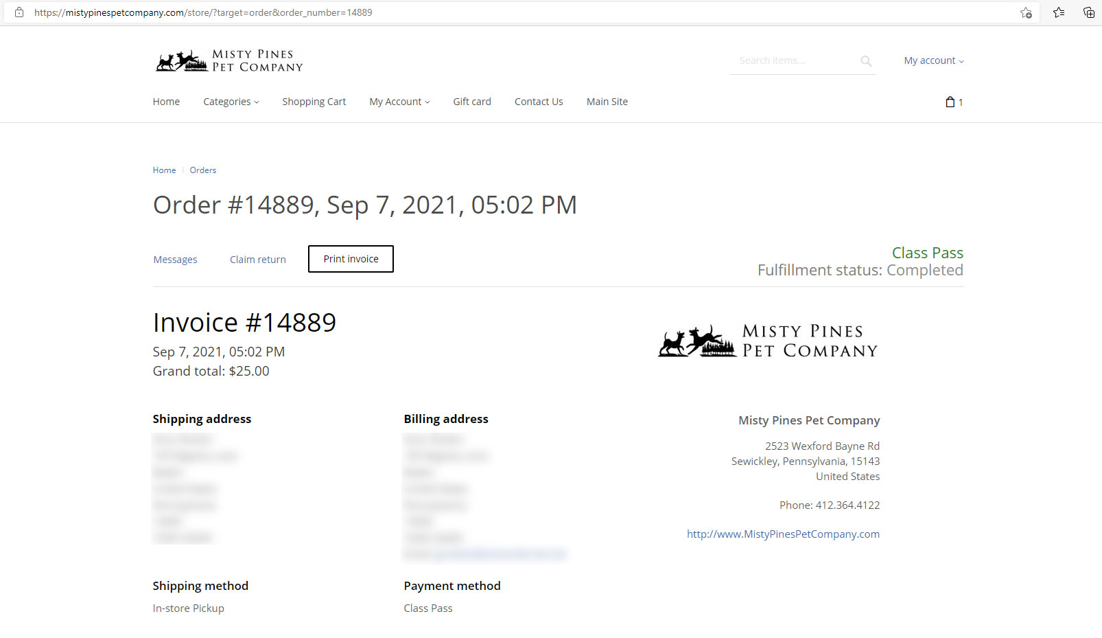Screen dimensions: 1102x638
Task: Open the browser favorites list icon
Action: pyautogui.click(x=1059, y=12)
